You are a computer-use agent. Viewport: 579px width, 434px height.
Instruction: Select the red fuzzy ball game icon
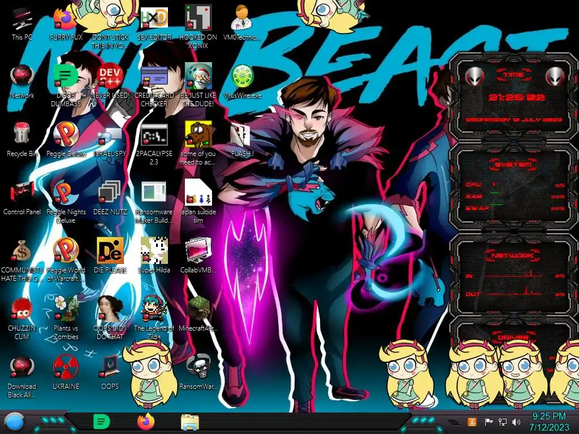coord(22,318)
